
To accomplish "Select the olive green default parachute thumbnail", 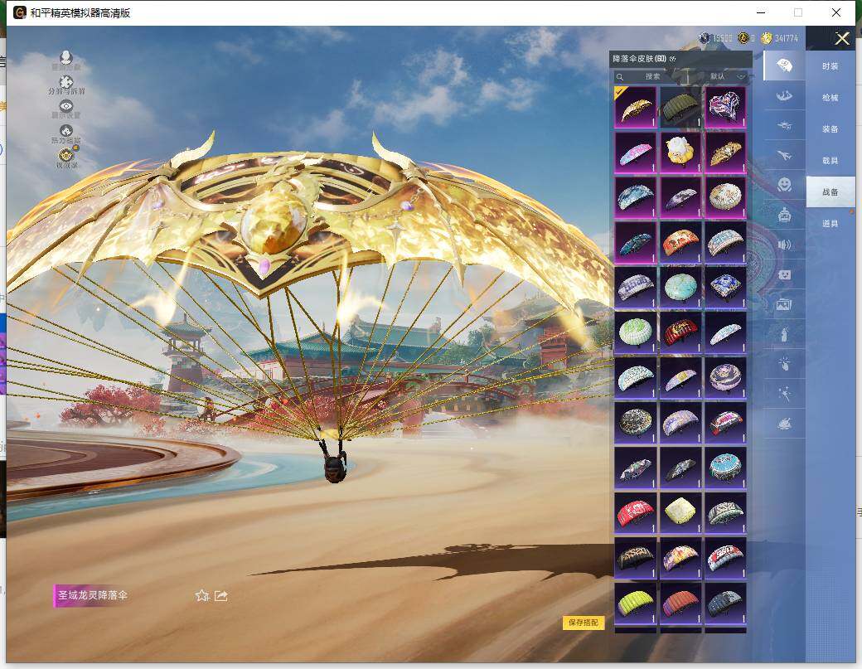I will point(680,108).
